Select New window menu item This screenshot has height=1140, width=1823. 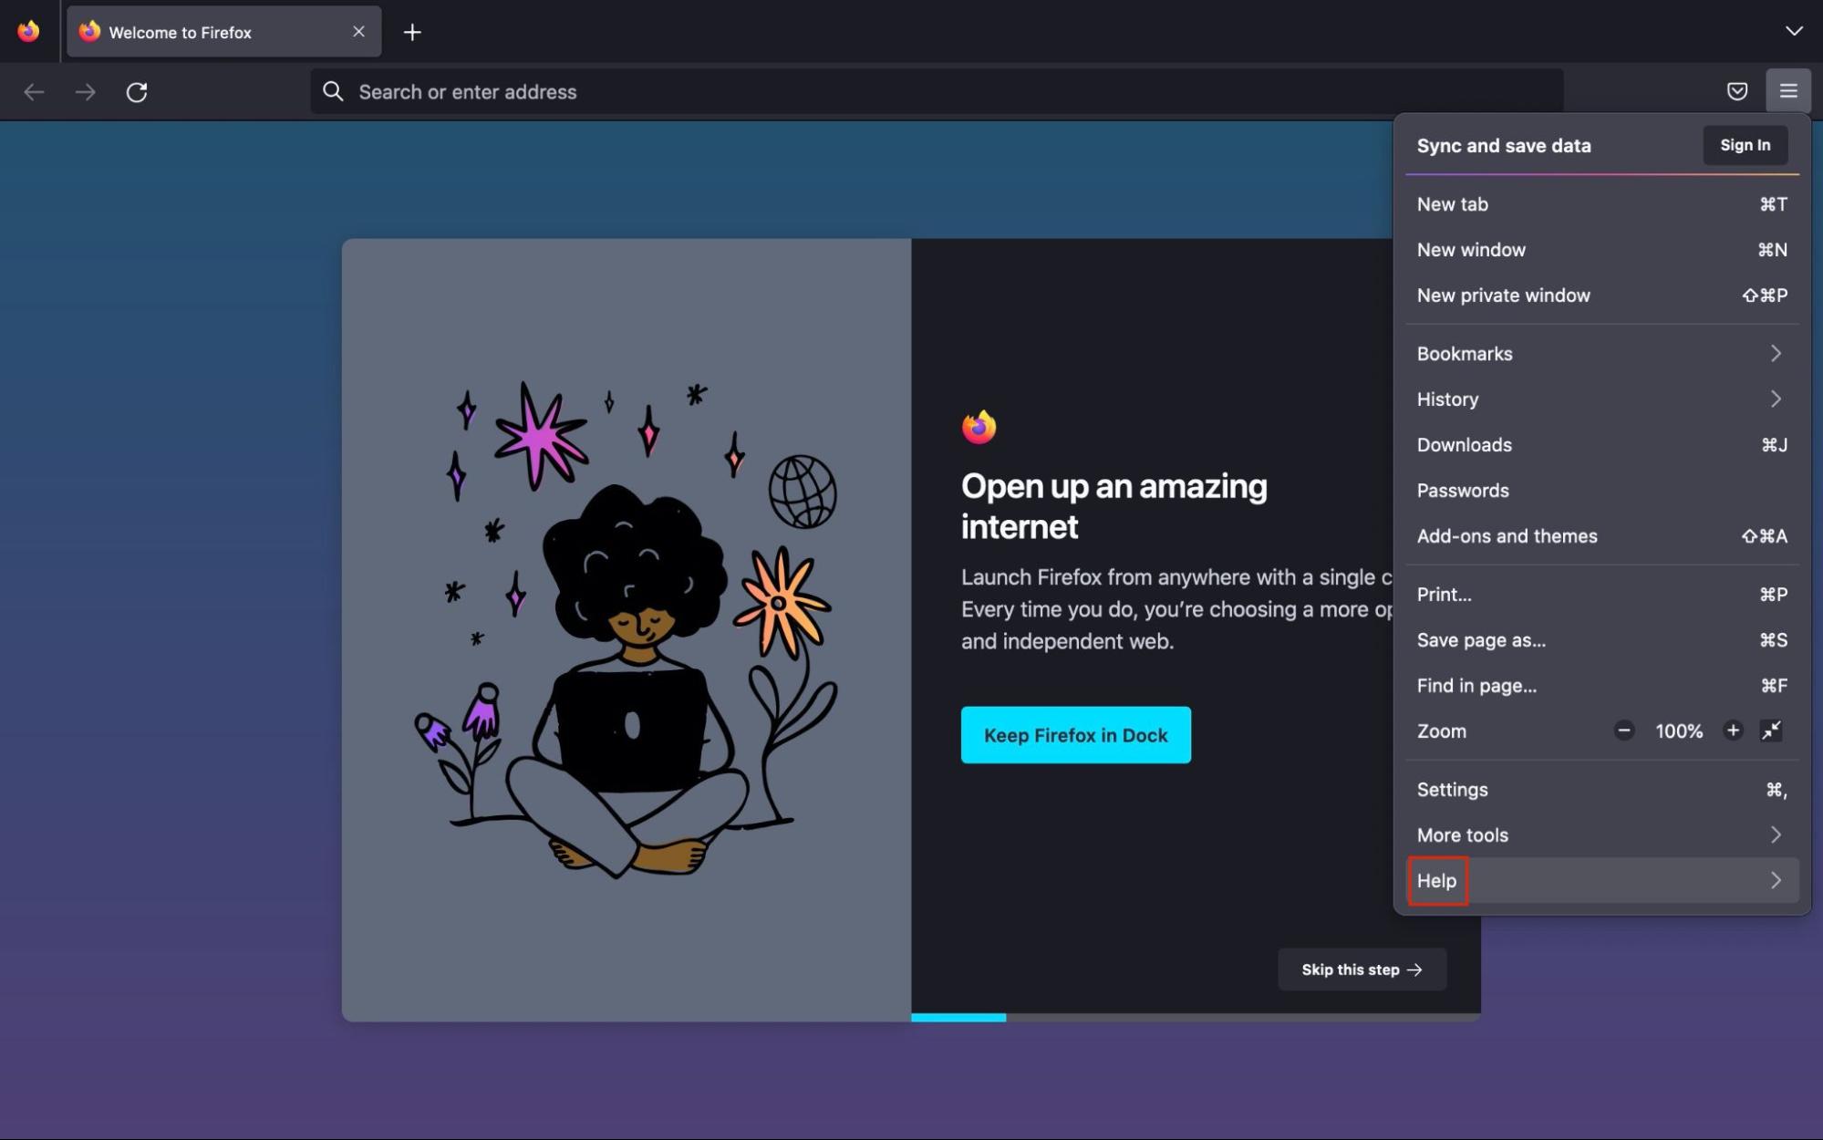1602,250
